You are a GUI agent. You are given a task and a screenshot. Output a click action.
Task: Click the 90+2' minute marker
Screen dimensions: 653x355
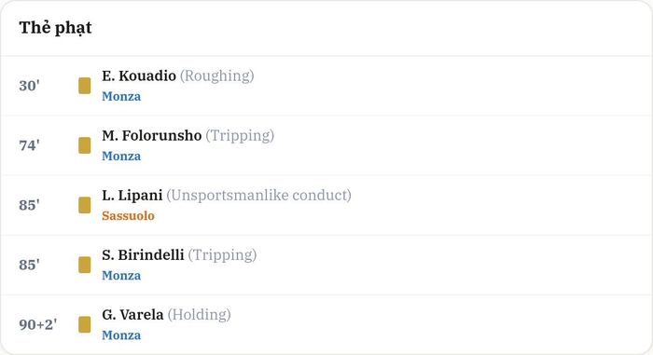coord(38,324)
